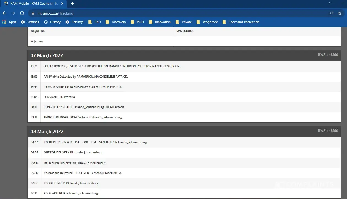Expand the Discovery bookmarks folder

click(x=116, y=22)
